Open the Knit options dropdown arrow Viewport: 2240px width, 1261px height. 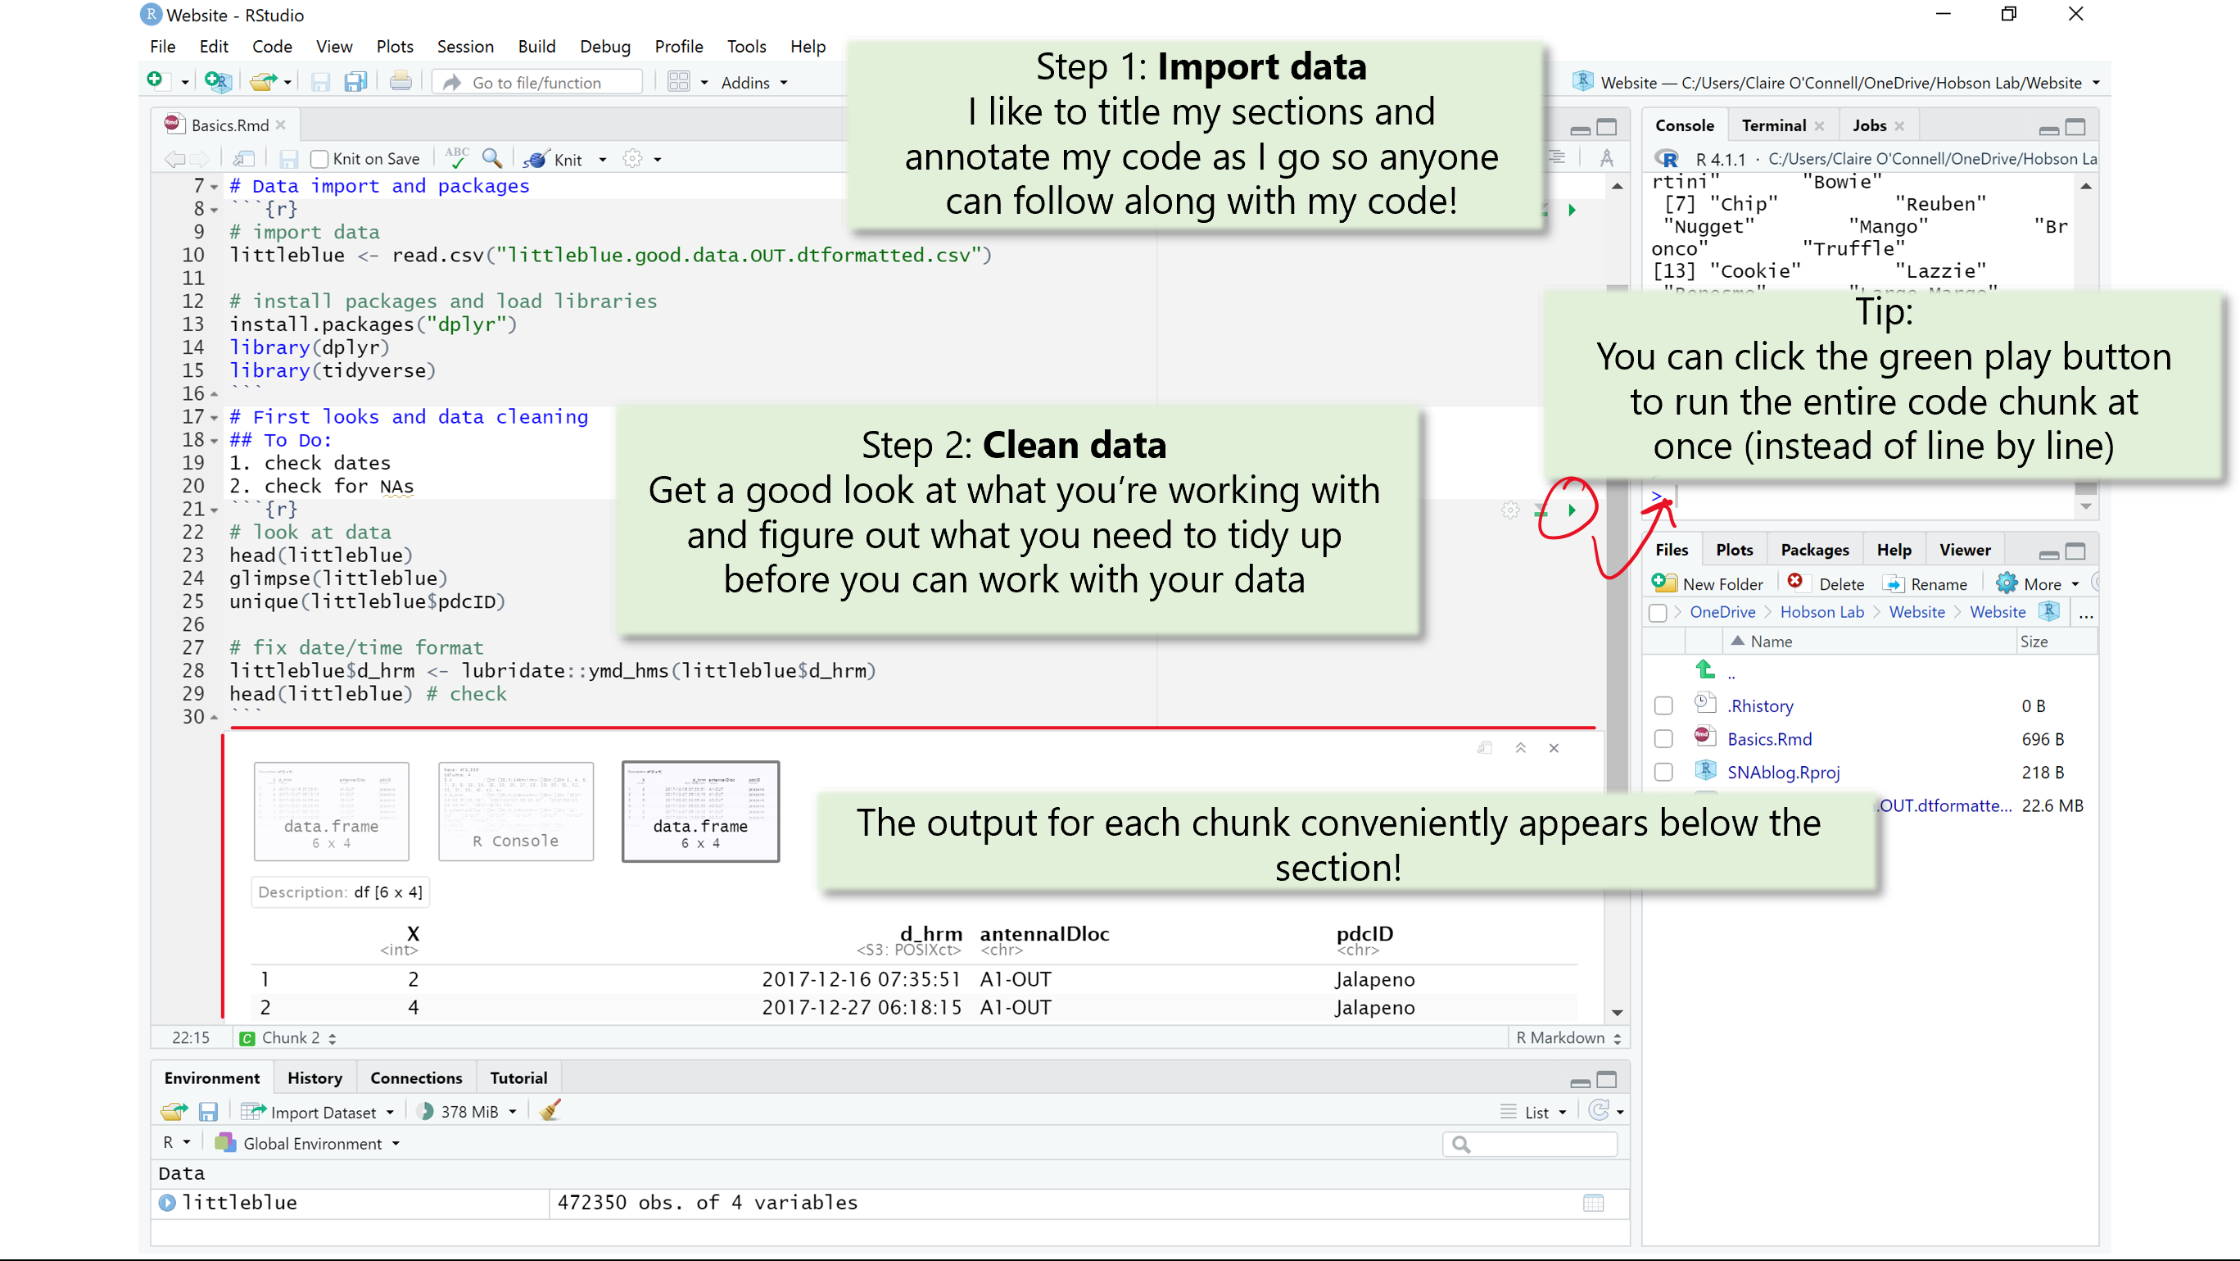(x=603, y=160)
